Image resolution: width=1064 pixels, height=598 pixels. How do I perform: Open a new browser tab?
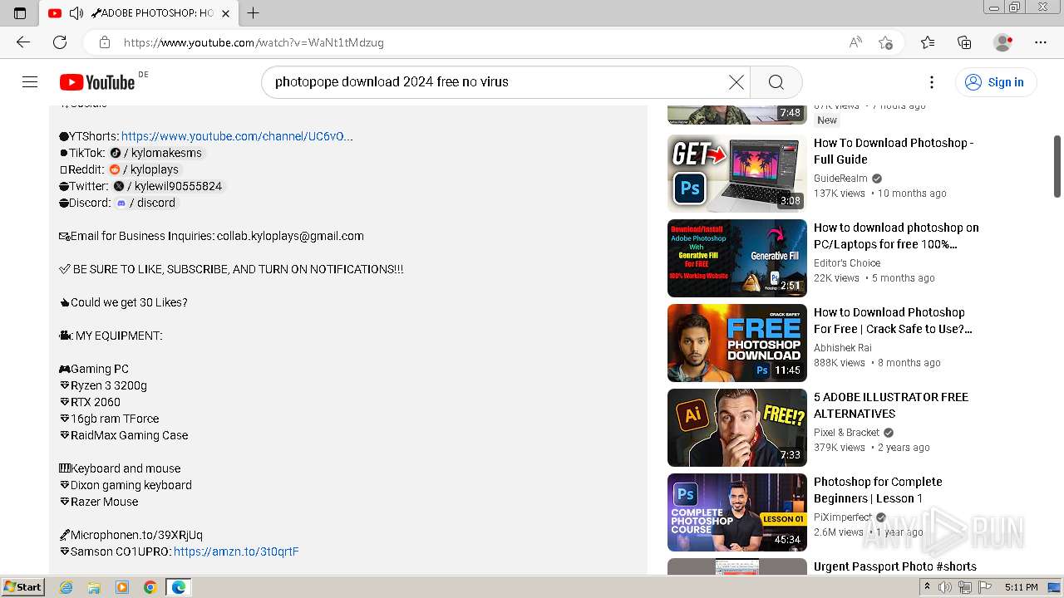pyautogui.click(x=253, y=13)
